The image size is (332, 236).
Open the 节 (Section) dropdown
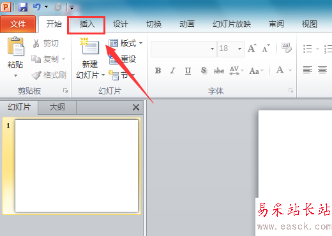point(122,75)
